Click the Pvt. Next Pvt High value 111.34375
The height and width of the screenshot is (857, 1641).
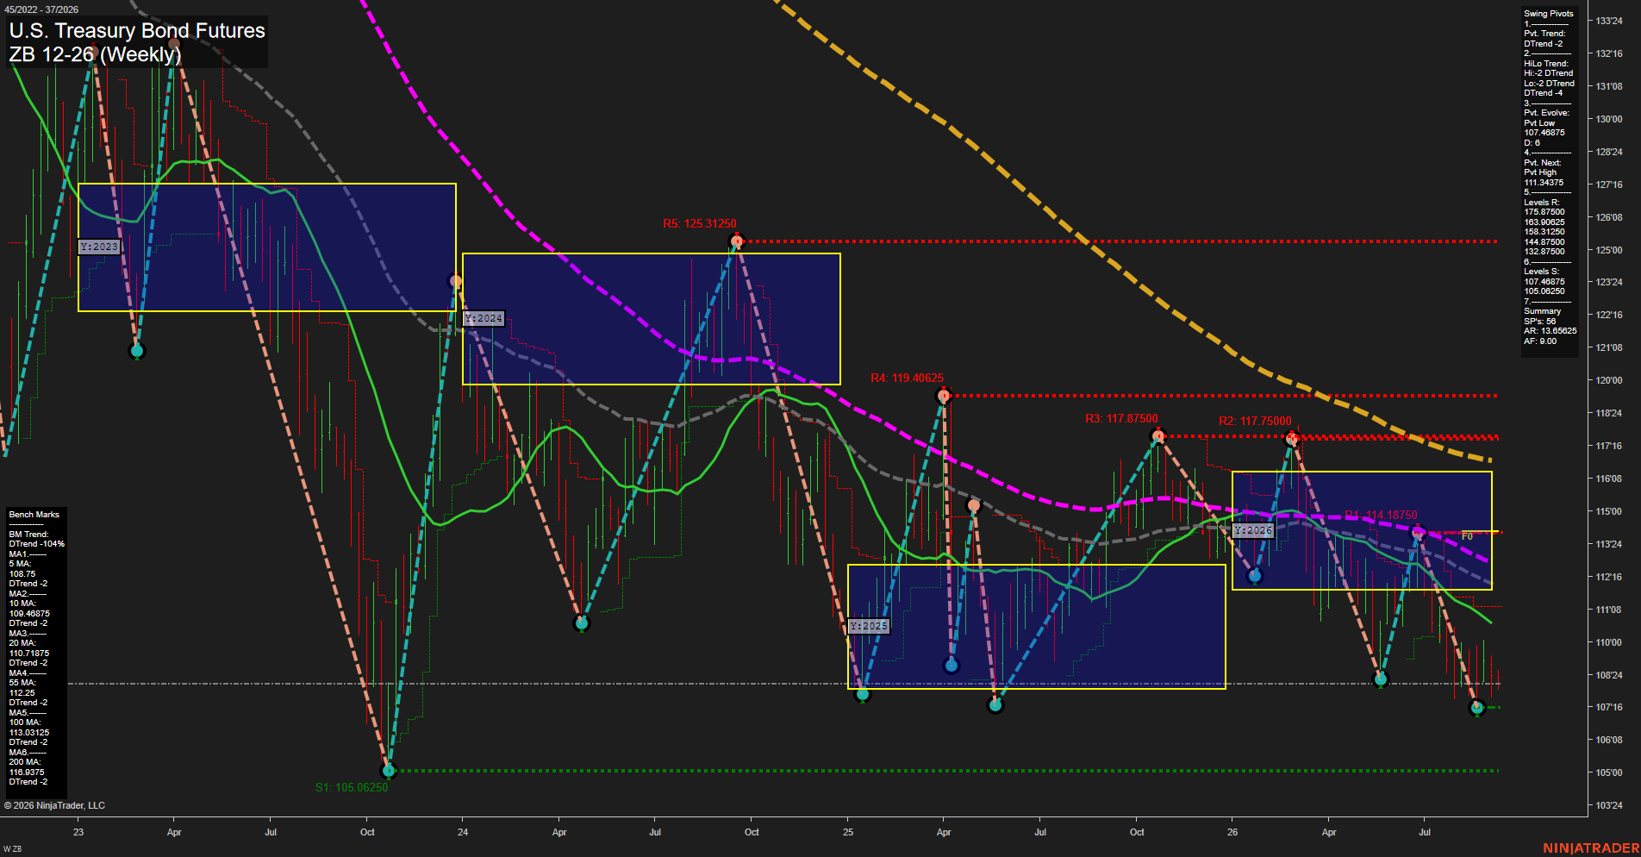(x=1544, y=182)
